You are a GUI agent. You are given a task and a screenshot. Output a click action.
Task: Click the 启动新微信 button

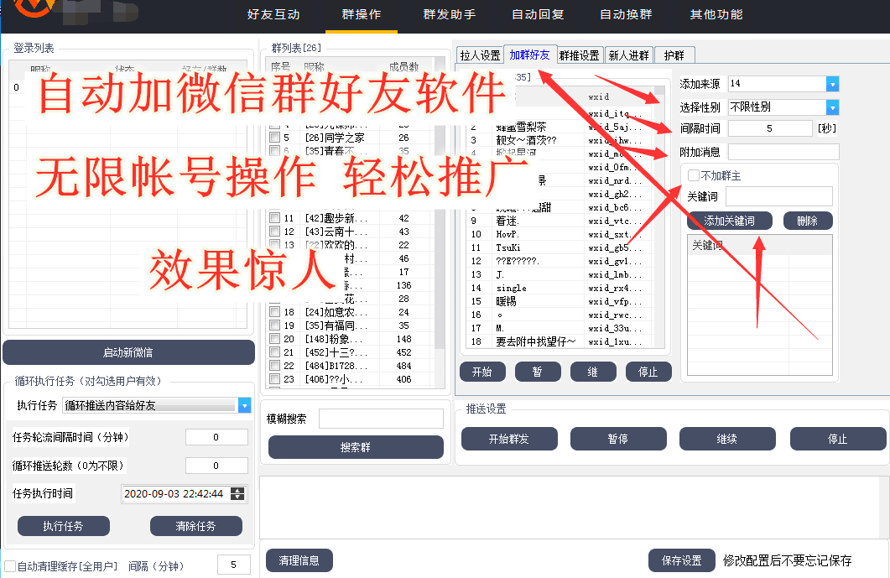click(x=128, y=352)
